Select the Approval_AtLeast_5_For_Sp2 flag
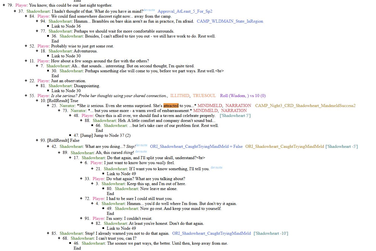This screenshot has width=376, height=251. pyautogui.click(x=185, y=11)
